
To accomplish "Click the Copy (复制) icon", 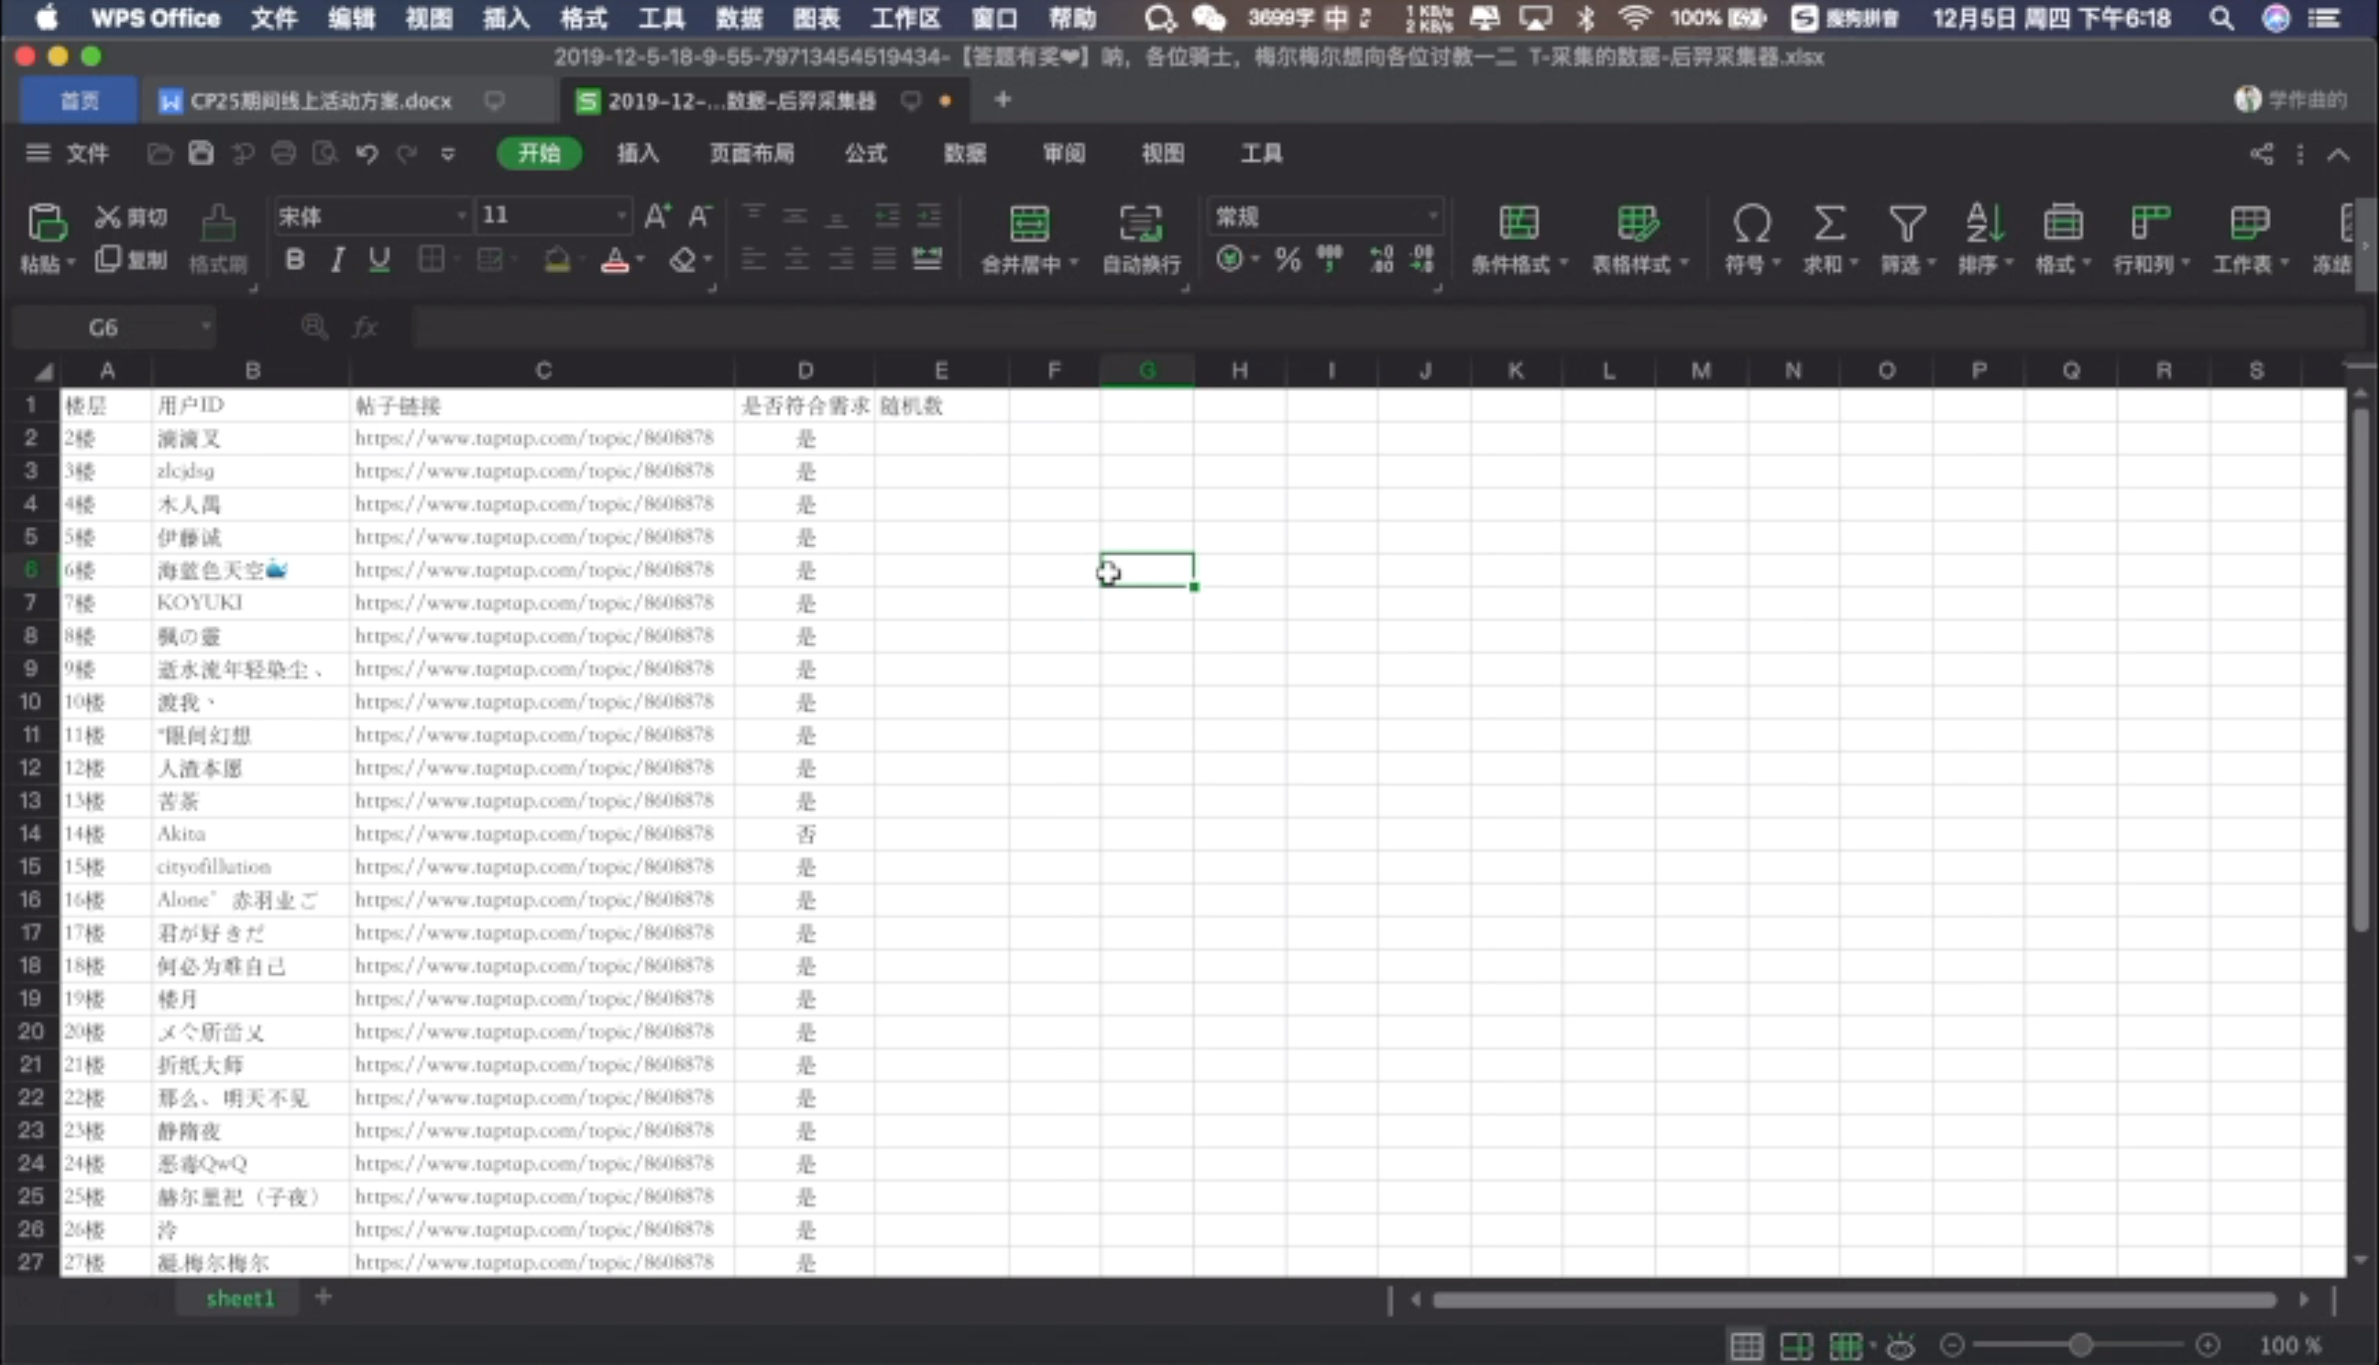I will (x=107, y=258).
